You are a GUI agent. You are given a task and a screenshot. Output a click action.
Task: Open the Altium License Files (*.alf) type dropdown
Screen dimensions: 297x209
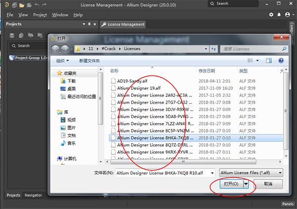click(251, 173)
